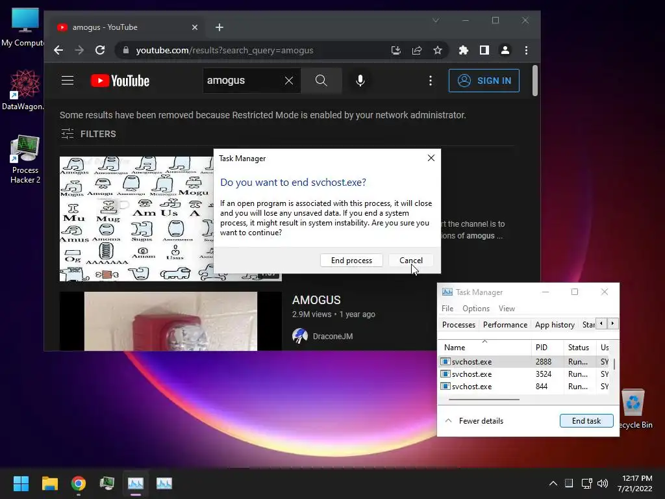
Task: Open DataWagon desktop shortcut
Action: [x=24, y=90]
